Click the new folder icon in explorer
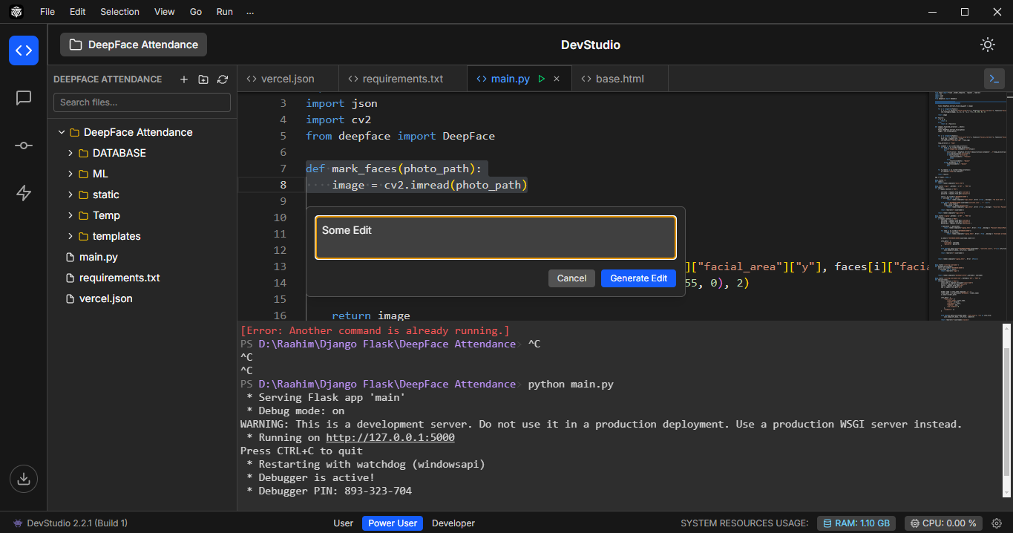 203,79
